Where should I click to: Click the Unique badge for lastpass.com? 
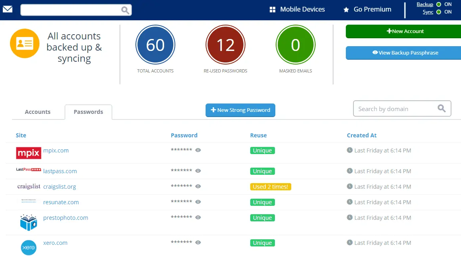point(263,171)
